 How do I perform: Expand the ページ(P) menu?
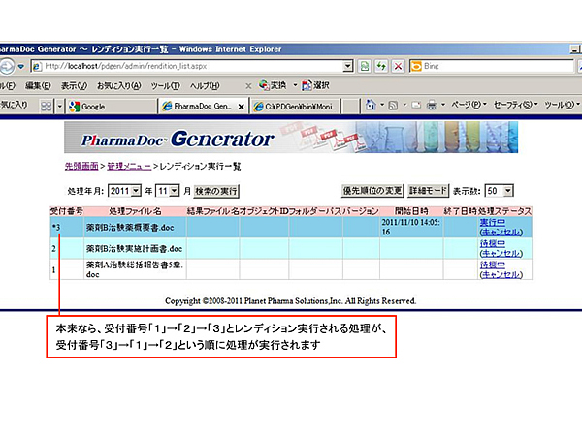point(469,105)
